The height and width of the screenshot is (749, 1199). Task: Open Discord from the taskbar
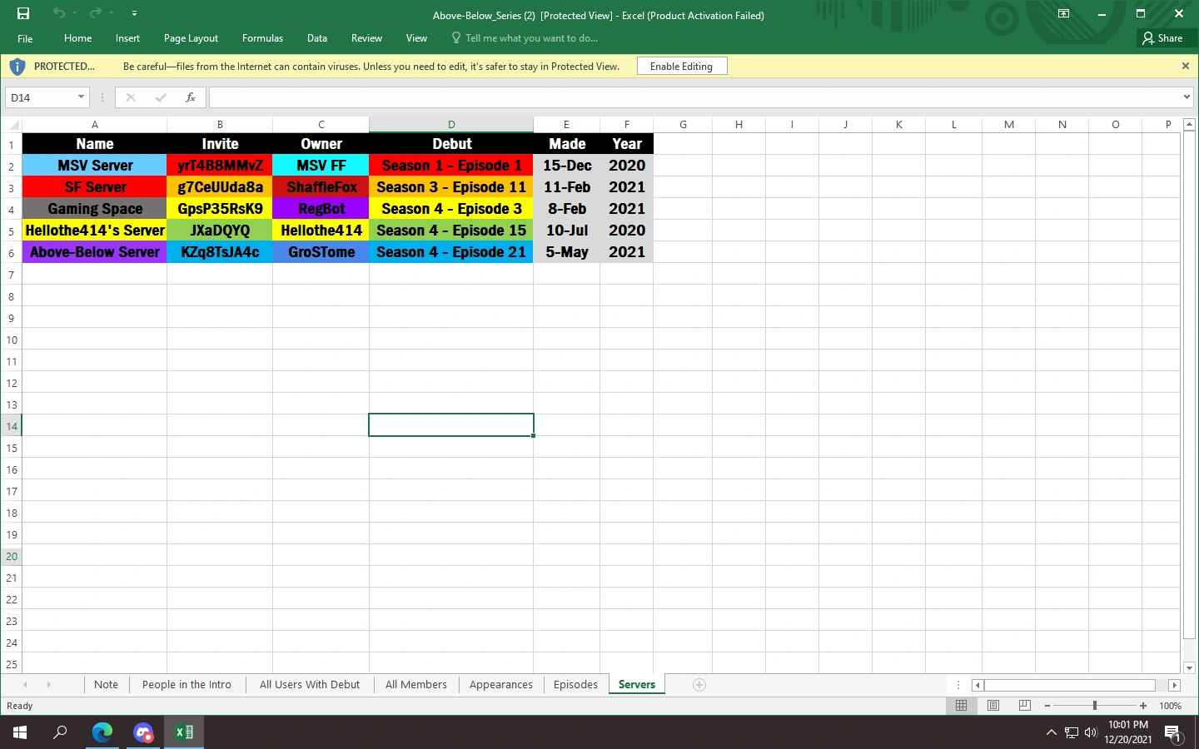pyautogui.click(x=143, y=732)
